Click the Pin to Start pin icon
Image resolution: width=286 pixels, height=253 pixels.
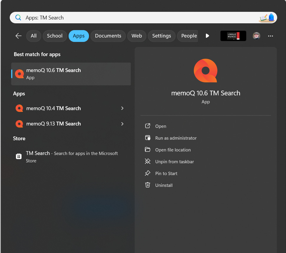tap(148, 173)
